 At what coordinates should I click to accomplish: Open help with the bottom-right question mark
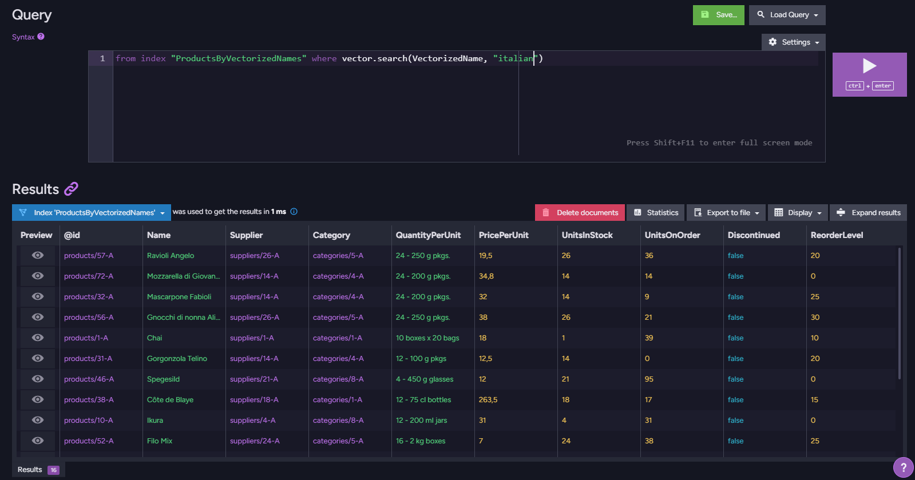904,467
